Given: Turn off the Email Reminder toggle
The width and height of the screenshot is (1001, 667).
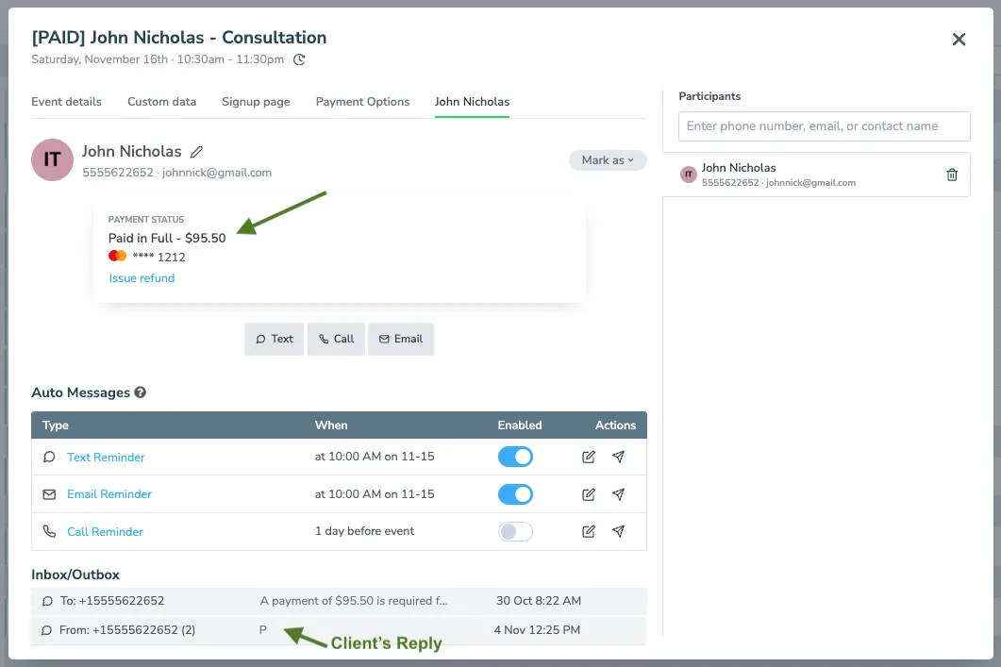Looking at the screenshot, I should [x=515, y=493].
